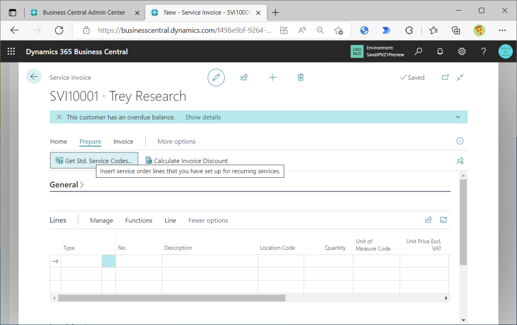Select the first row arrow indicator
Viewport: 517px width, 325px height.
coord(56,261)
